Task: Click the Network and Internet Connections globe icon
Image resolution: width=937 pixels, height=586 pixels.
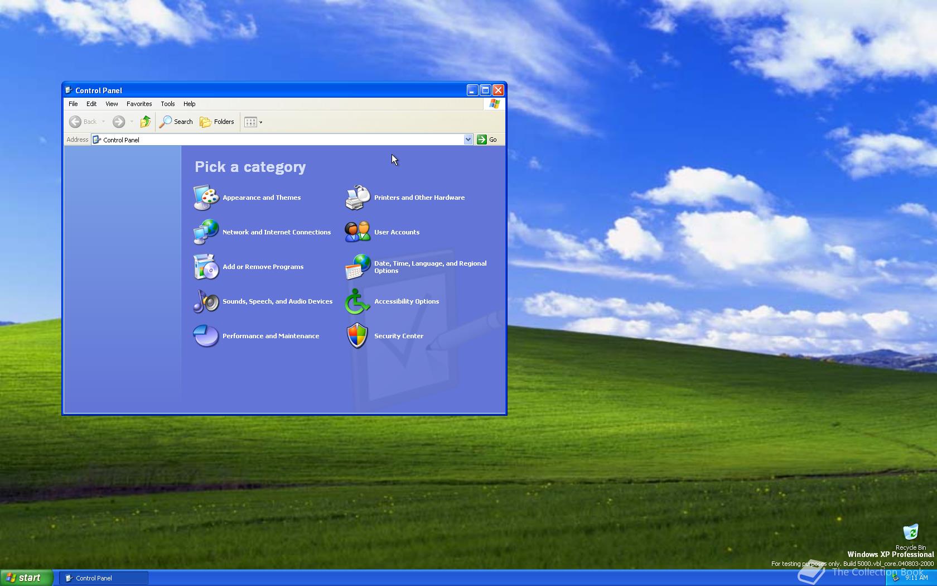Action: click(x=206, y=232)
